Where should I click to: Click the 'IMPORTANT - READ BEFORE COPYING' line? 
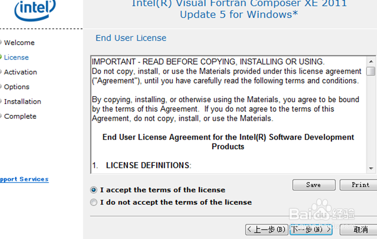coord(208,62)
